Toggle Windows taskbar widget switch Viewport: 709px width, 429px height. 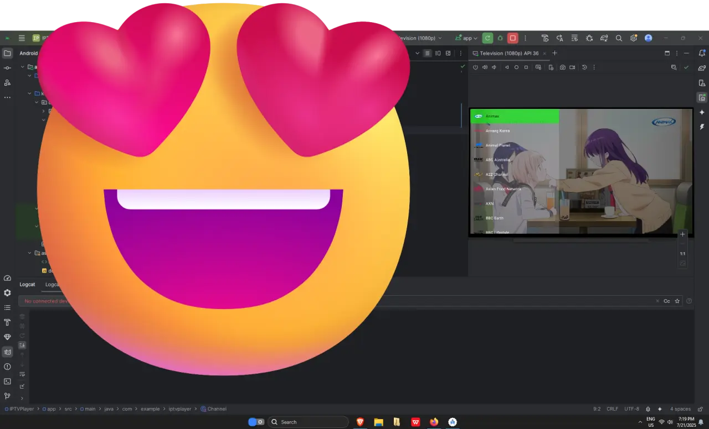(256, 422)
